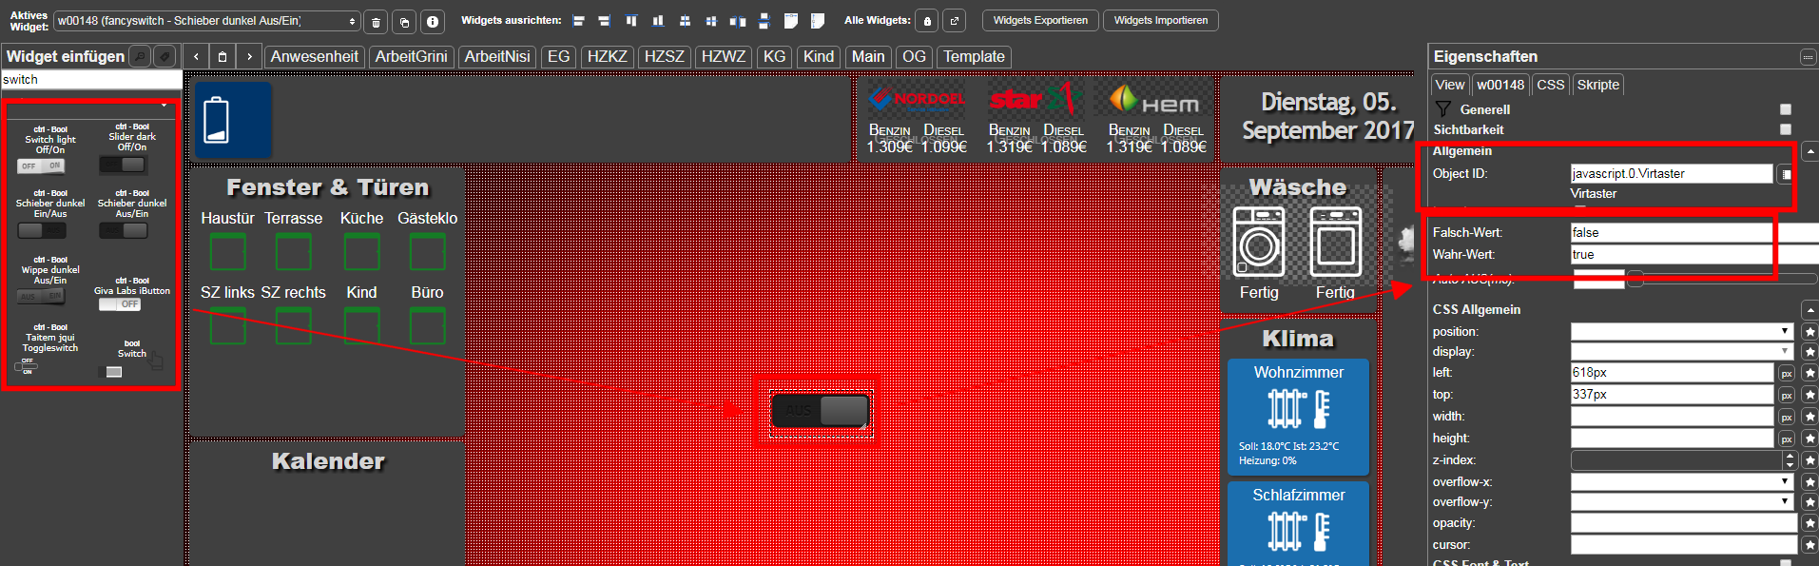1819x566 pixels.
Task: Click the search icon beside Widget einfügen
Action: pos(140,57)
